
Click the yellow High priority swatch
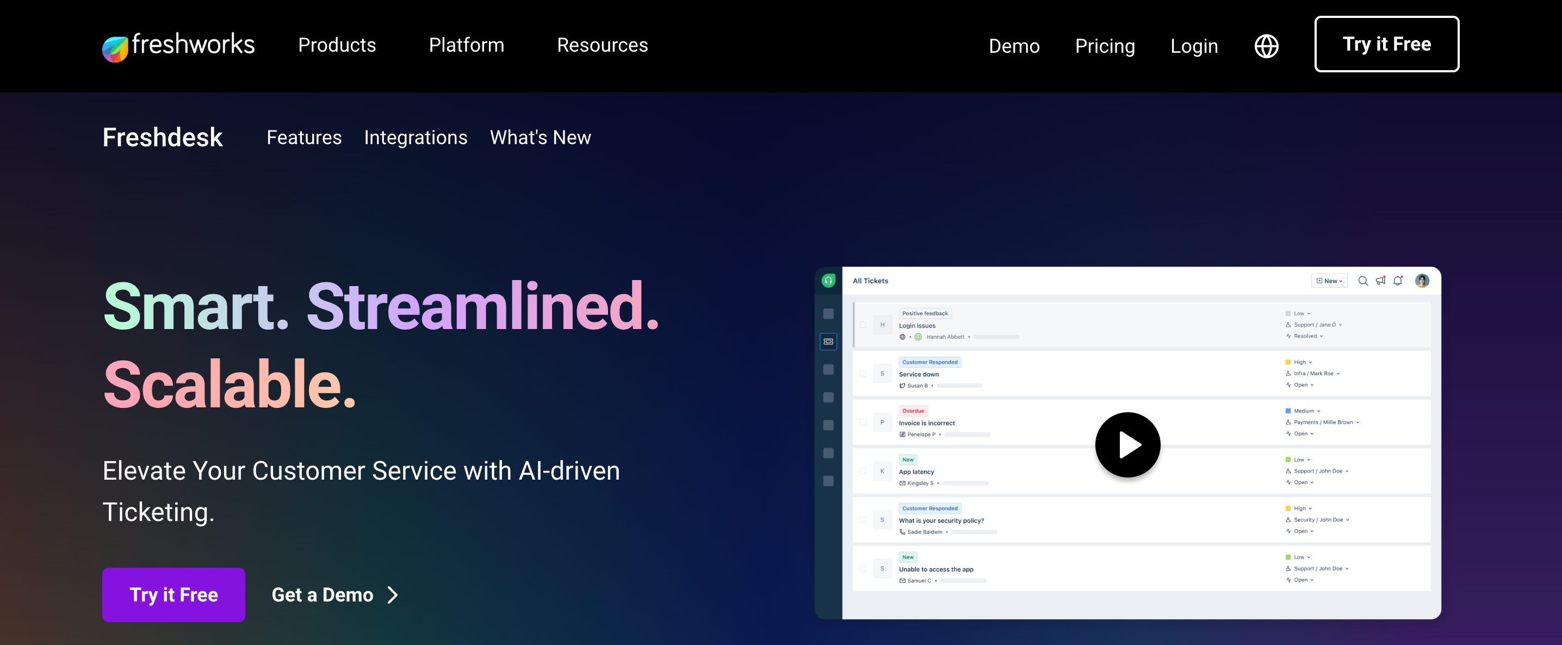click(x=1288, y=362)
